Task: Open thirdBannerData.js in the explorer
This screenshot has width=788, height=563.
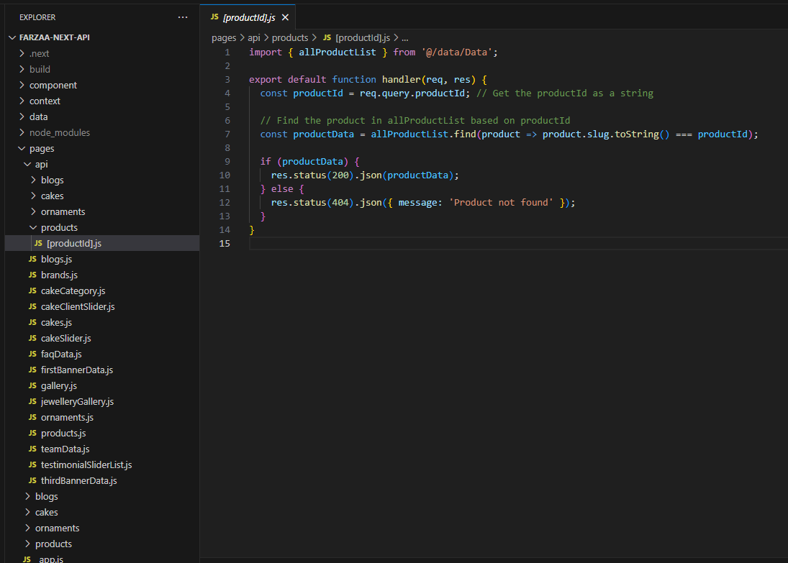Action: click(x=78, y=480)
